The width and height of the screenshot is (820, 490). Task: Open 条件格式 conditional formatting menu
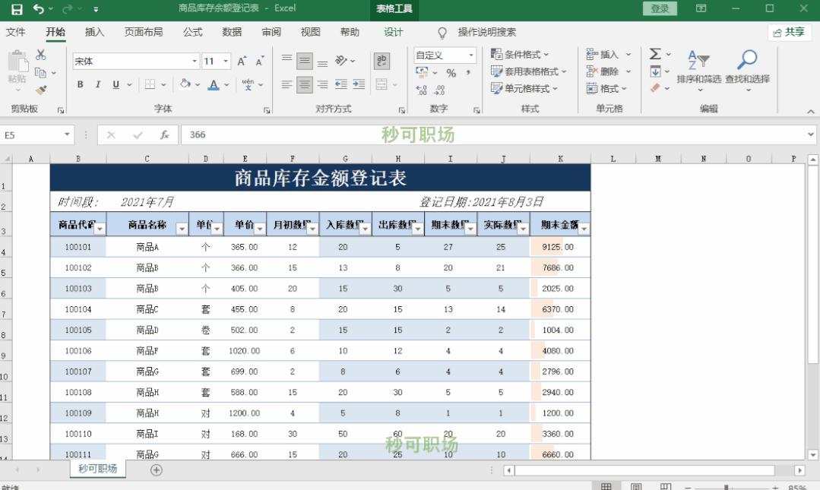[x=520, y=55]
